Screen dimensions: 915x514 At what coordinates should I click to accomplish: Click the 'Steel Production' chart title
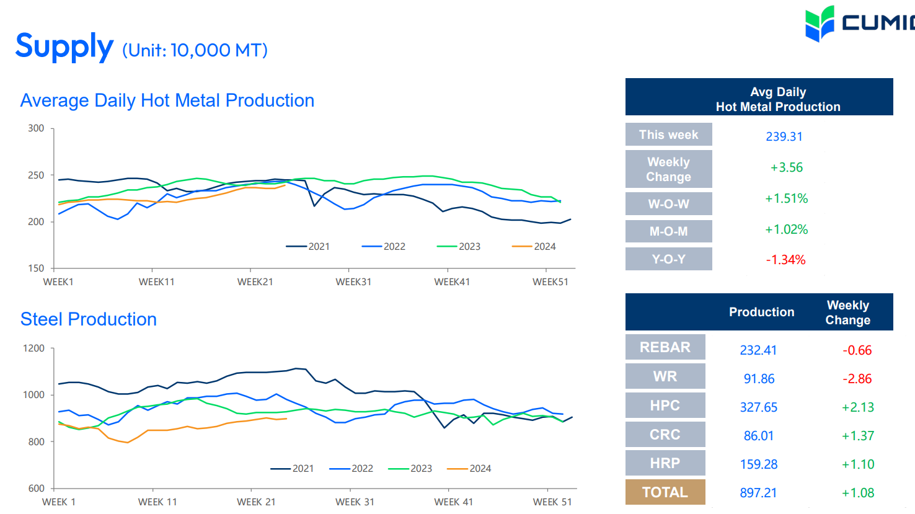point(89,319)
